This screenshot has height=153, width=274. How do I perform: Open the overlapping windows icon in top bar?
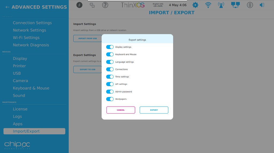(92, 5)
